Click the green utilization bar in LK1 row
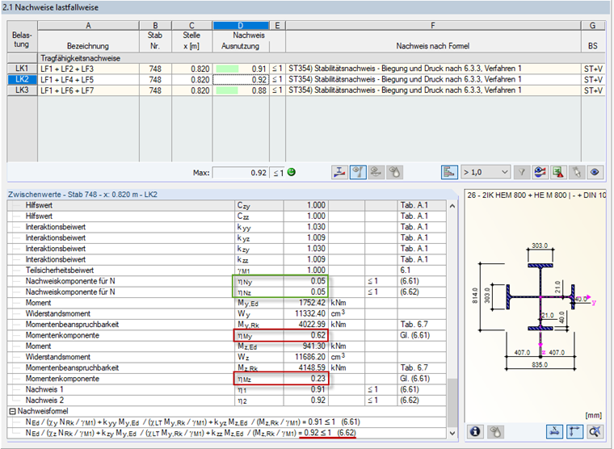Screen dimensions: 614x449 227,69
